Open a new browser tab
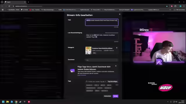This screenshot has width=186, height=104. click(x=28, y=2)
